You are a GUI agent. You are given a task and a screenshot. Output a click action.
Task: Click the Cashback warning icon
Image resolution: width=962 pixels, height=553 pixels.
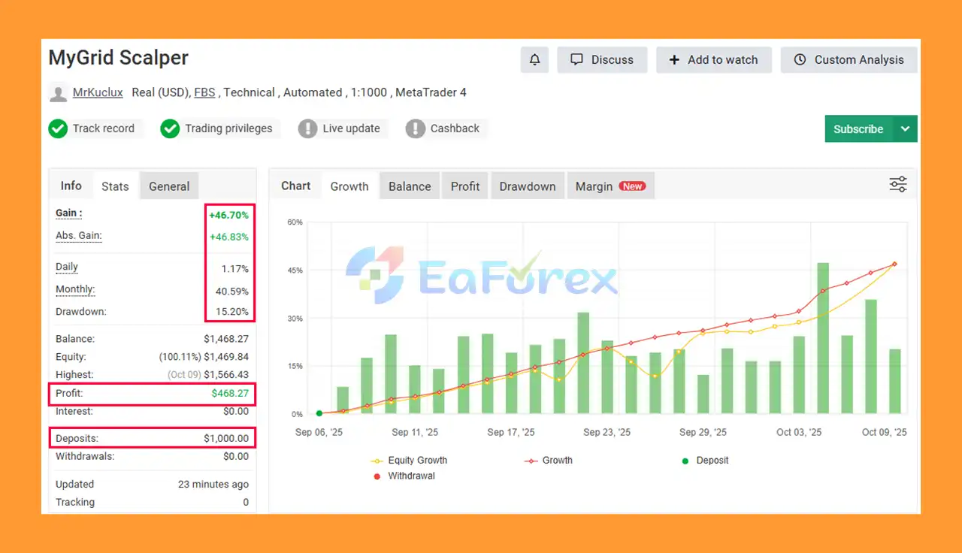pyautogui.click(x=415, y=128)
